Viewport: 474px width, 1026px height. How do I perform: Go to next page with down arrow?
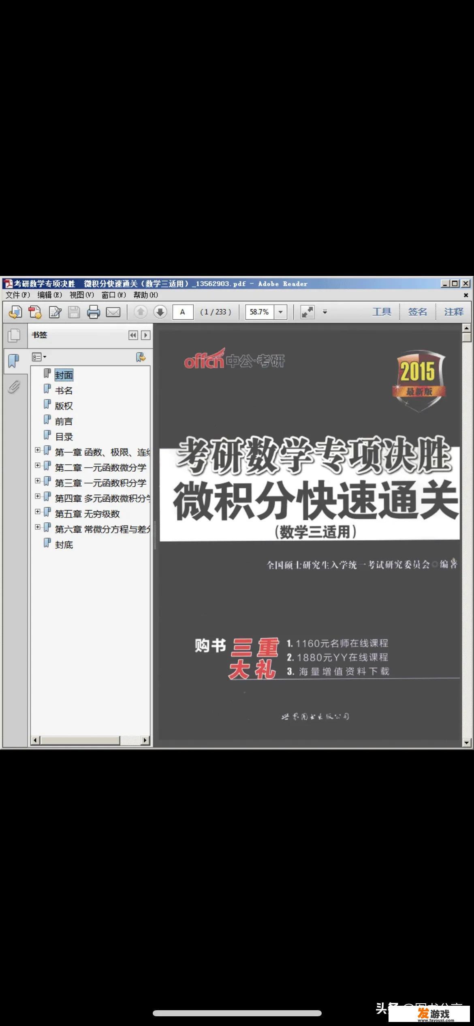(160, 312)
